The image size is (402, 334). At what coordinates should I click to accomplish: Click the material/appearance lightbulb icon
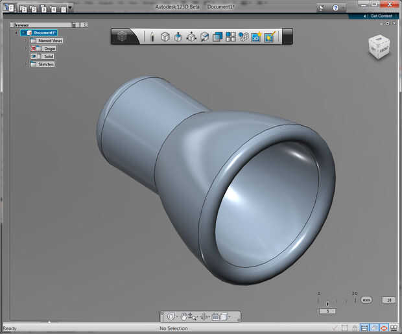[x=270, y=37]
